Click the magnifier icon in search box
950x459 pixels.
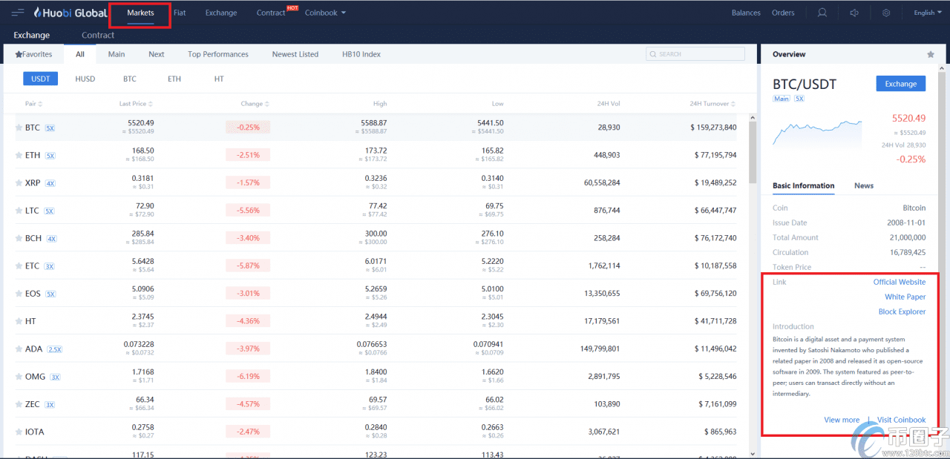tap(653, 54)
